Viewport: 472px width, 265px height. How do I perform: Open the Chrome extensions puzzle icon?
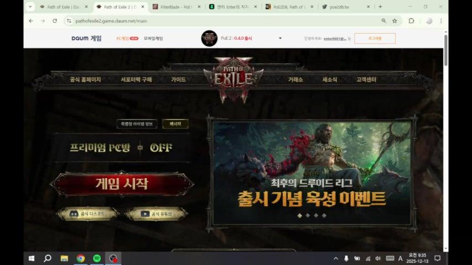tap(411, 21)
